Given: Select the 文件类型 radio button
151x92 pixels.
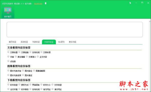Looking at the screenshot, I should pos(52,84).
